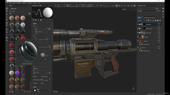Toggle Backface culling On button
This screenshot has width=170, height=95.
42,80
